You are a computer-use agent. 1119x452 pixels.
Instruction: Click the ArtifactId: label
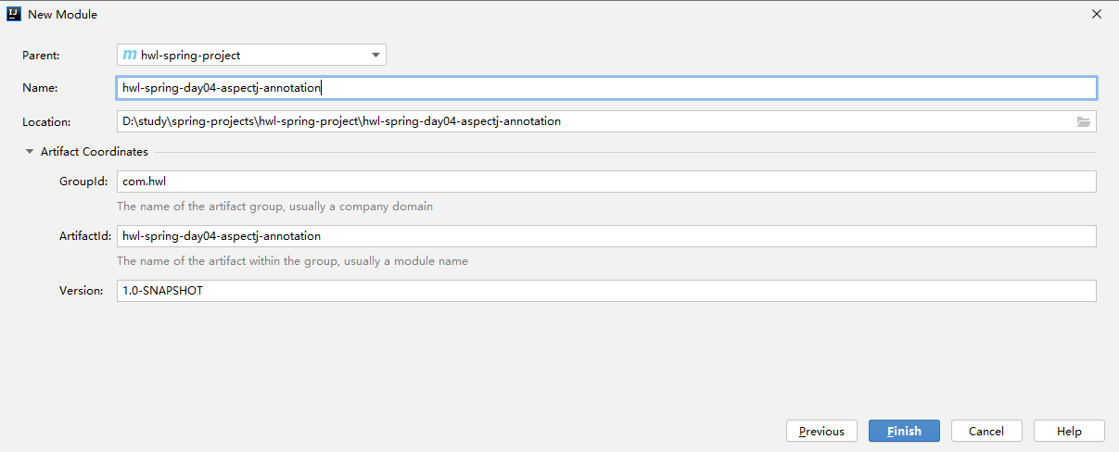(84, 236)
